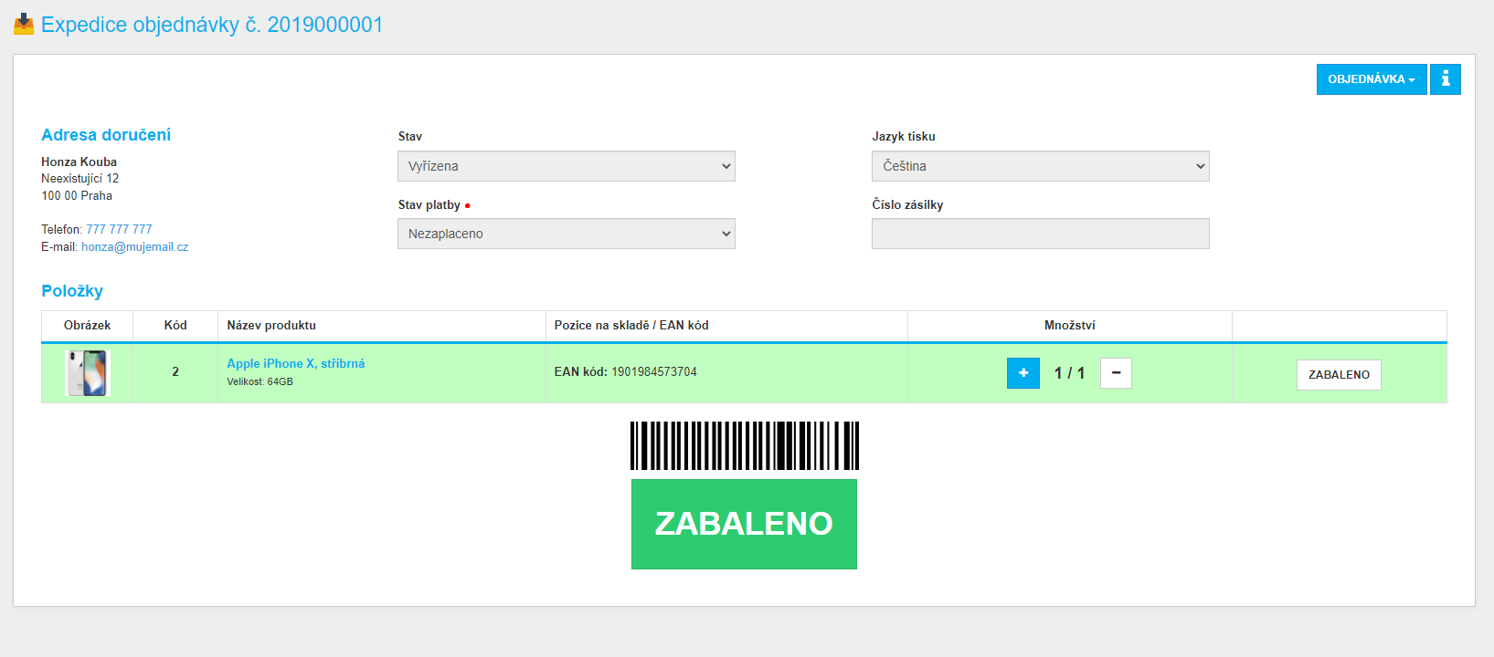This screenshot has height=657, width=1494.
Task: Click the small ZABALENO row button
Action: click(1339, 375)
